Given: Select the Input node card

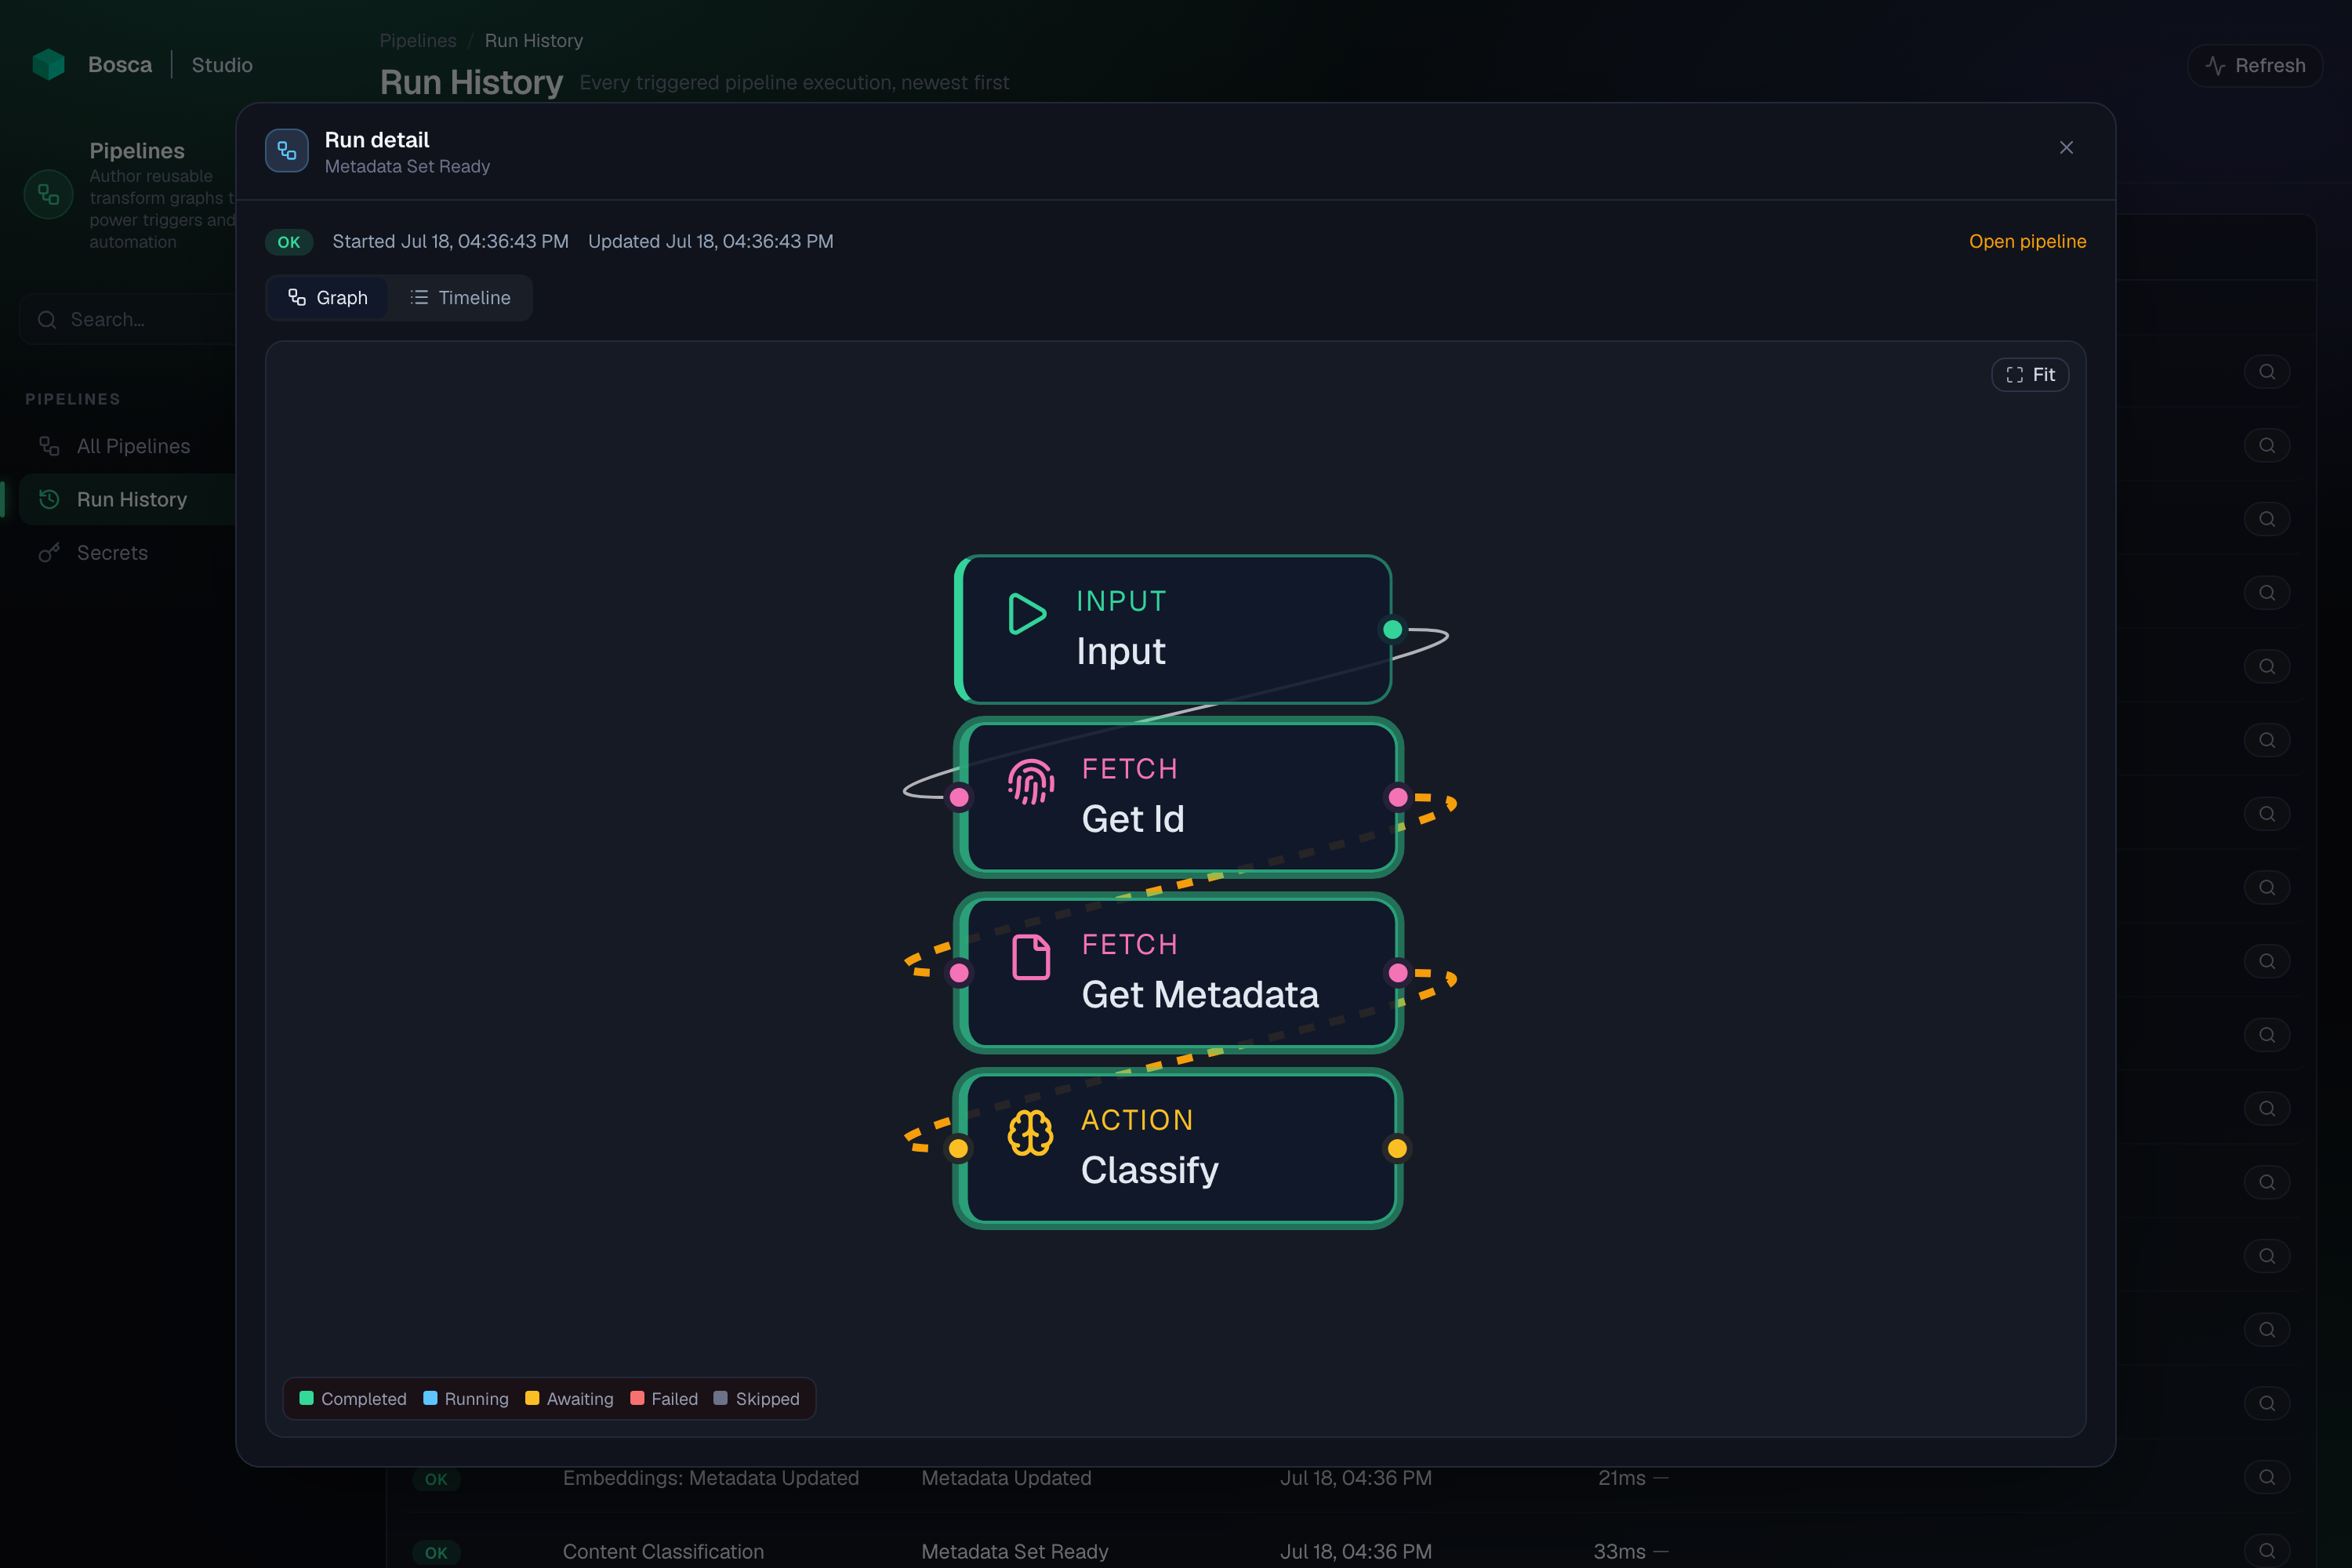Looking at the screenshot, I should click(x=1173, y=629).
